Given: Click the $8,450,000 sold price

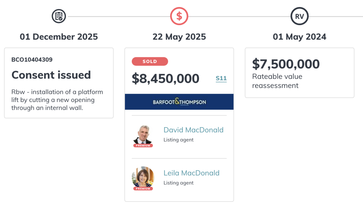Looking at the screenshot, I should point(165,79).
